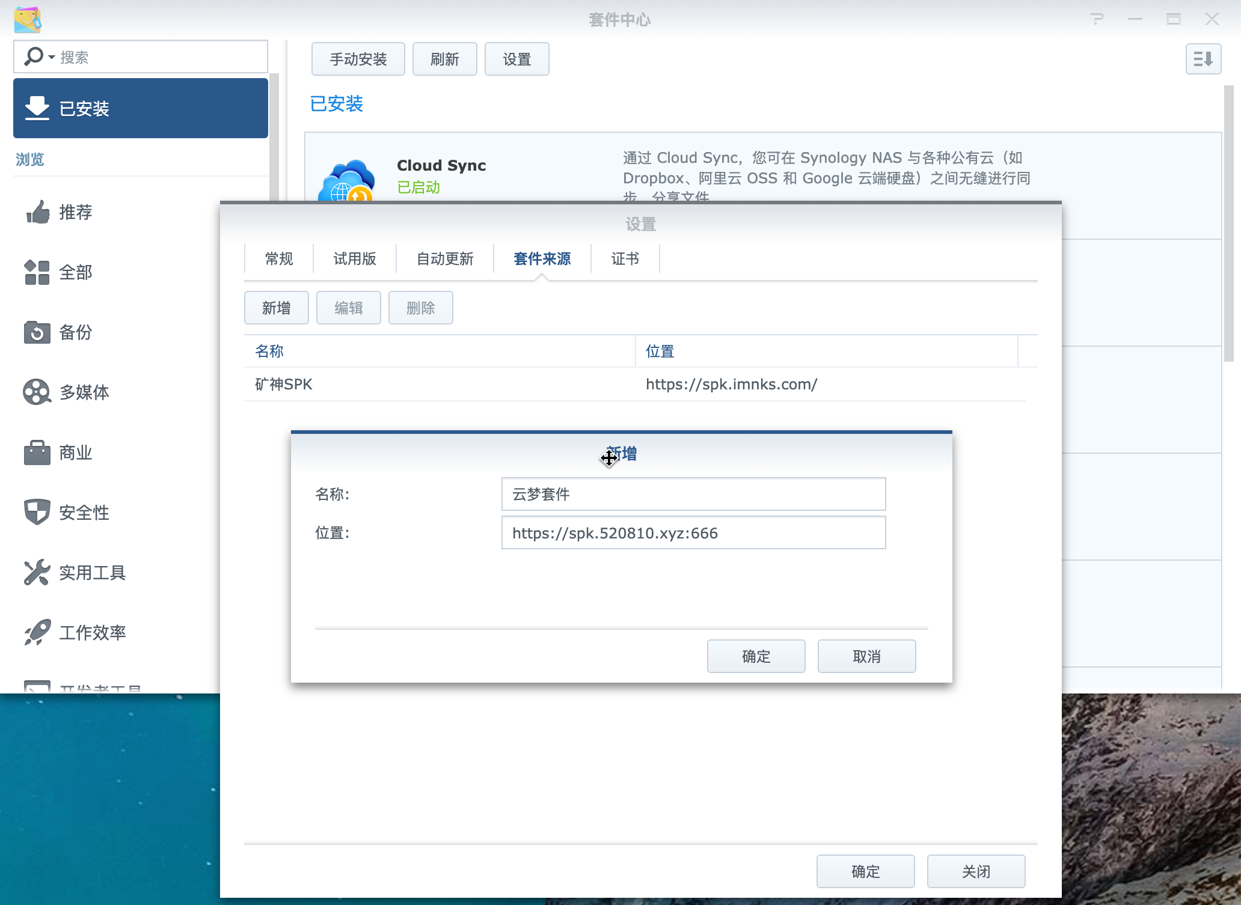Switch to the 自动更新 tab
1241x905 pixels.
pyautogui.click(x=445, y=259)
